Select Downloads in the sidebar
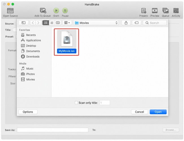Image resolution: width=184 pixels, height=141 pixels. 31,57
